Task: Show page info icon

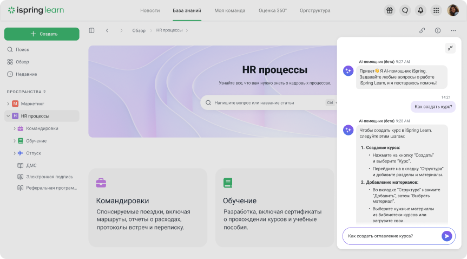Action: (x=438, y=30)
